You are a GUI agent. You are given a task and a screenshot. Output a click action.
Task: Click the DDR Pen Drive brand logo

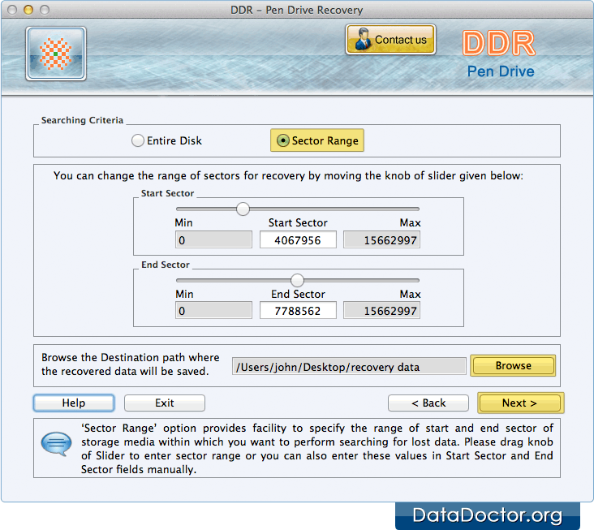(499, 54)
